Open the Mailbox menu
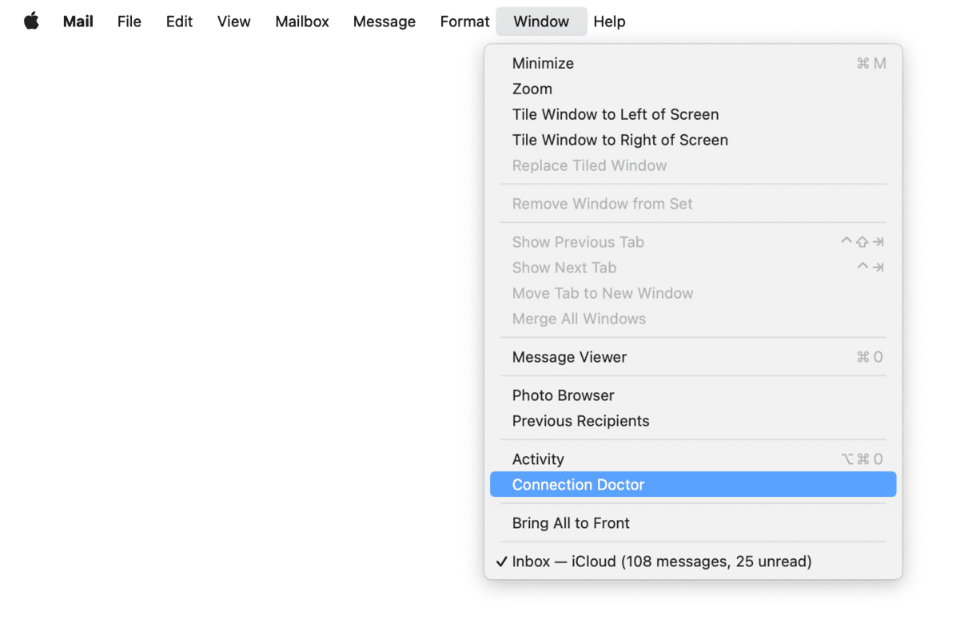Viewport: 972px width, 627px height. [x=302, y=22]
